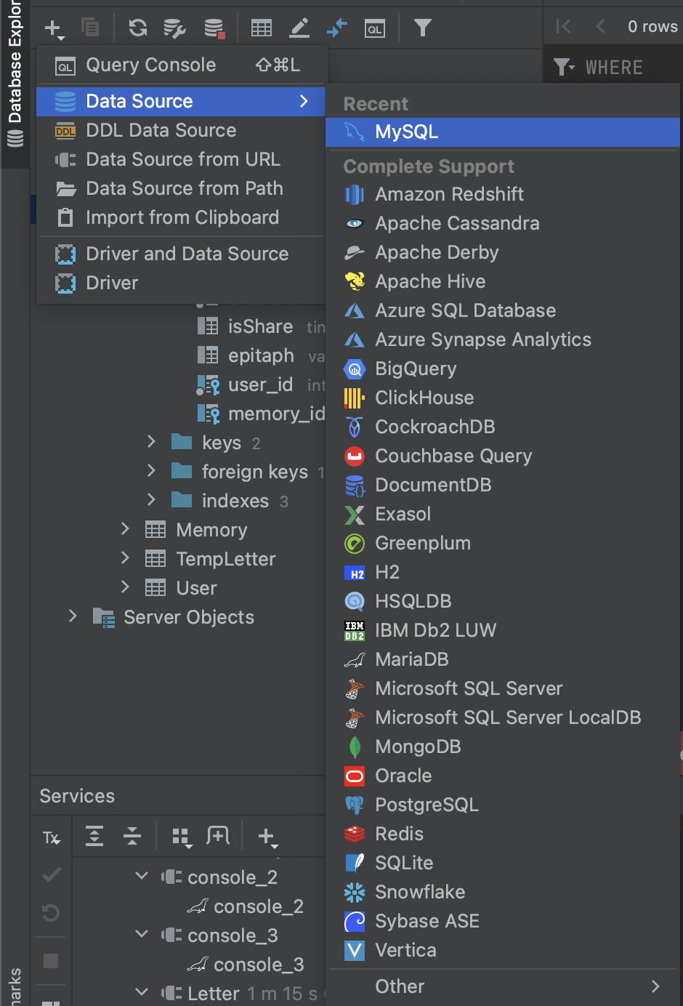The height and width of the screenshot is (1006, 683).
Task: Select SQLite data source
Action: [503, 863]
